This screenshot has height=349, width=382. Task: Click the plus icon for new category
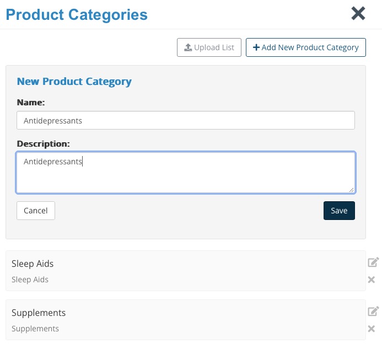[x=256, y=47]
